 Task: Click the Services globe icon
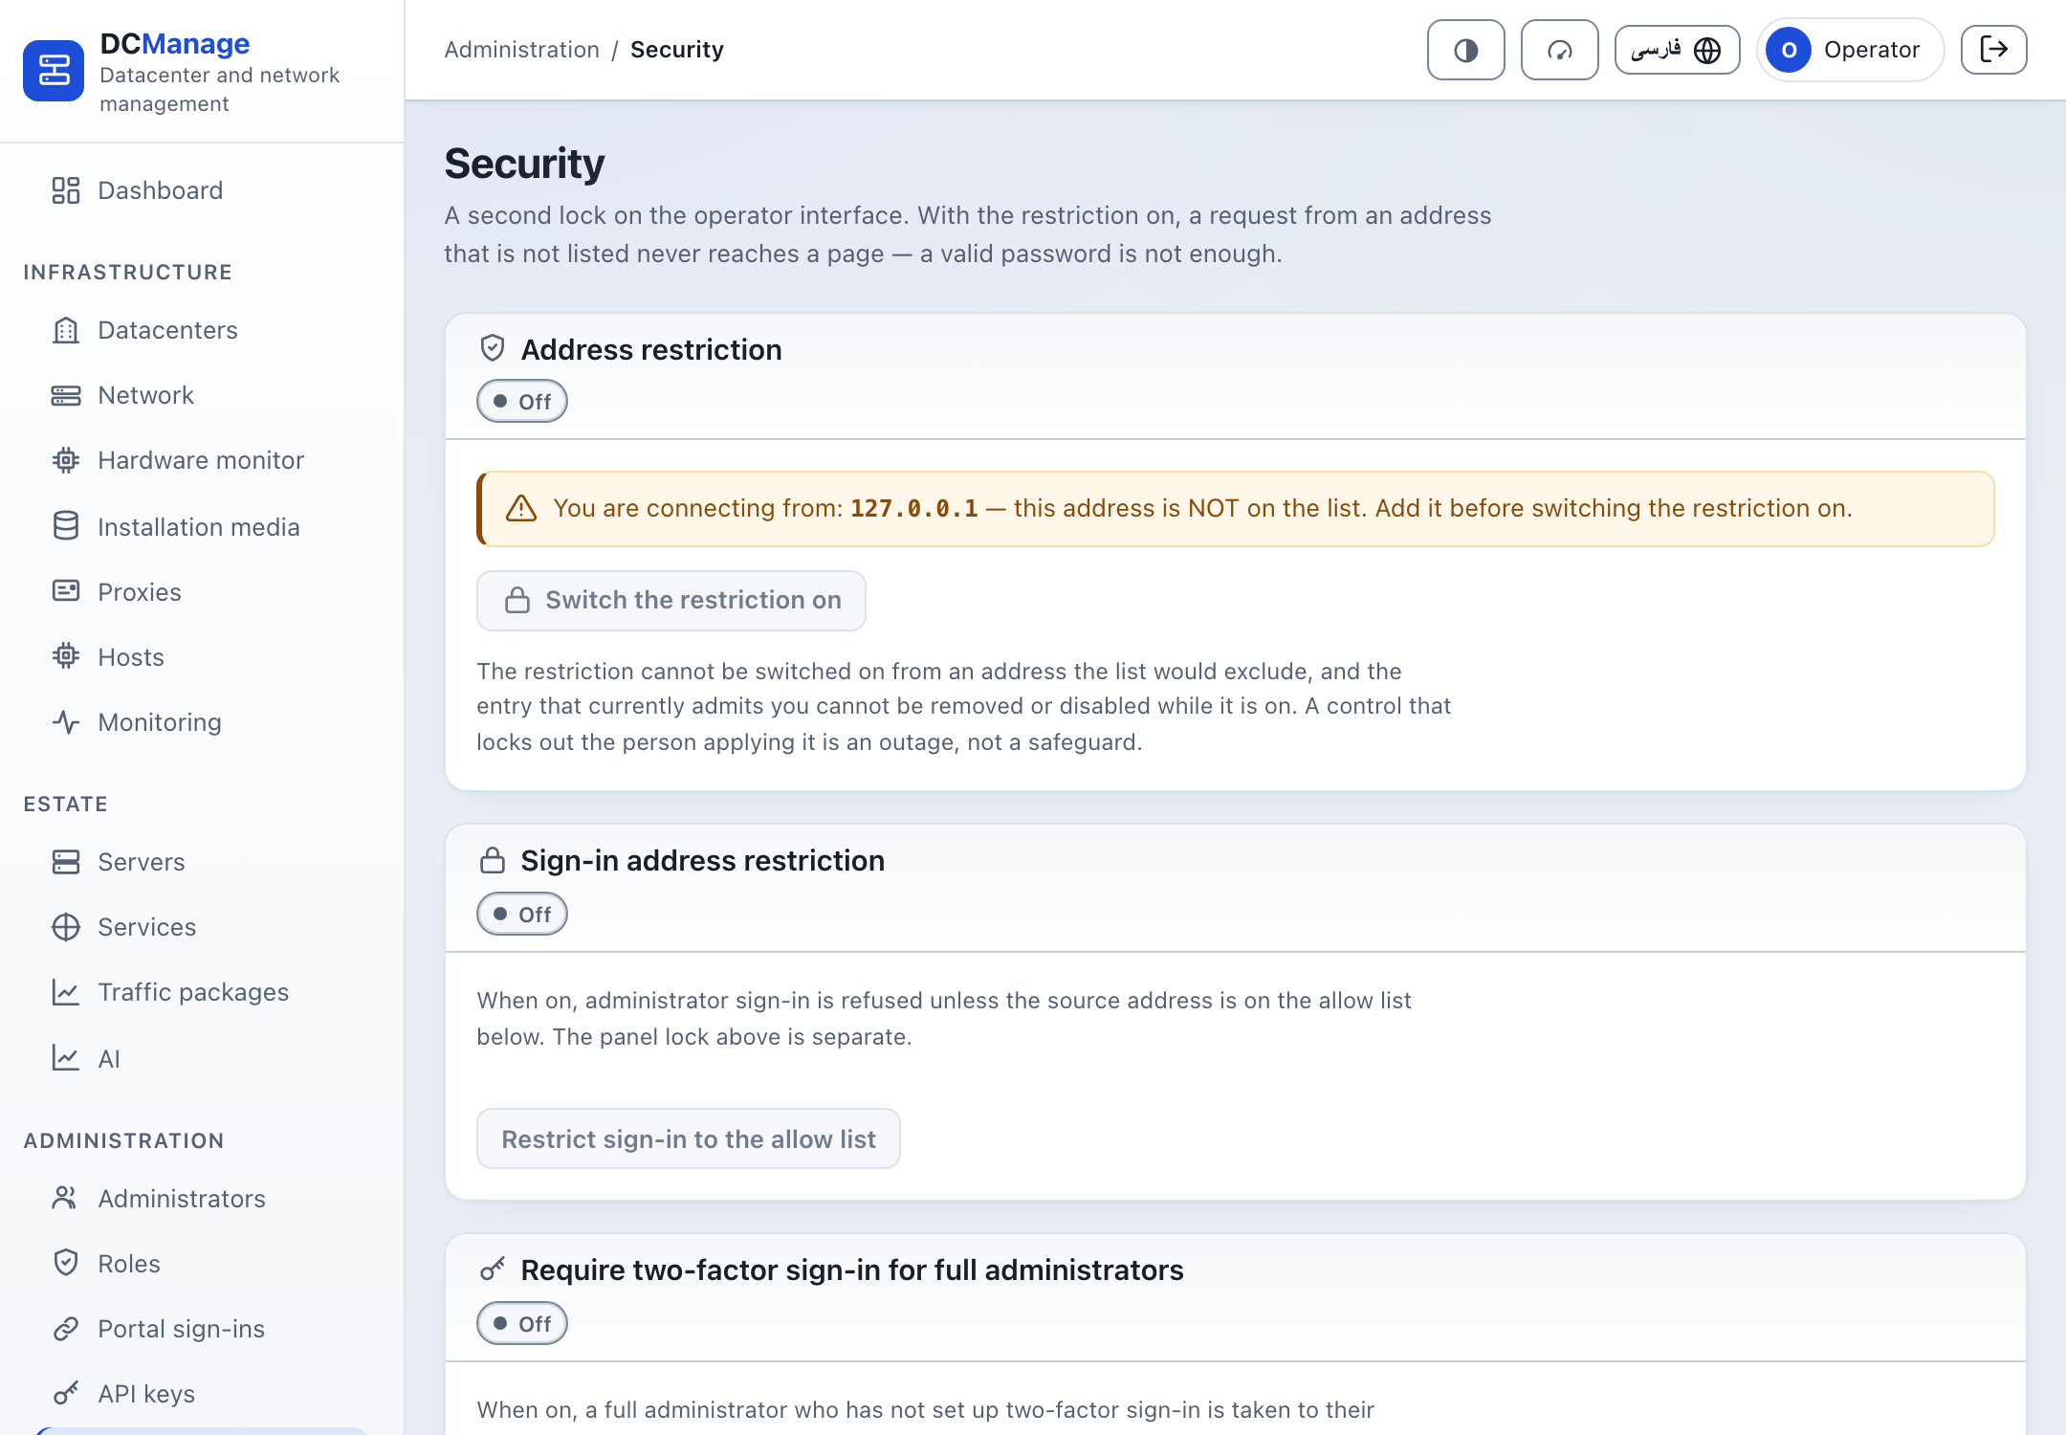(66, 927)
